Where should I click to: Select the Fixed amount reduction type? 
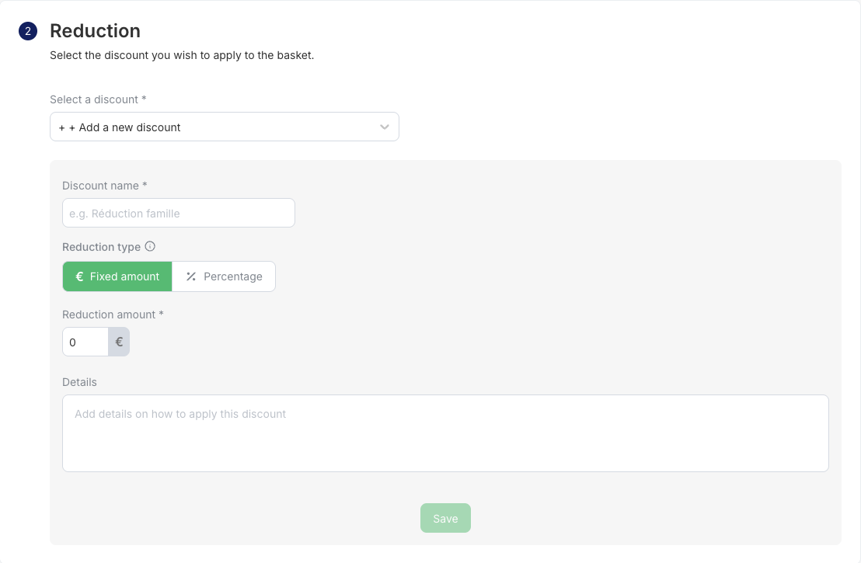pos(117,276)
